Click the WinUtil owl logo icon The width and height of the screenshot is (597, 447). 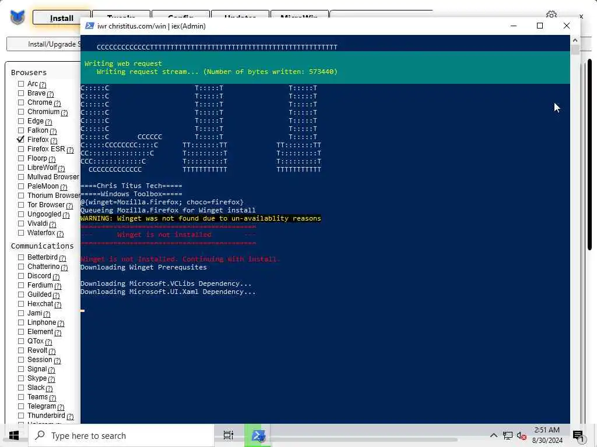click(x=17, y=17)
